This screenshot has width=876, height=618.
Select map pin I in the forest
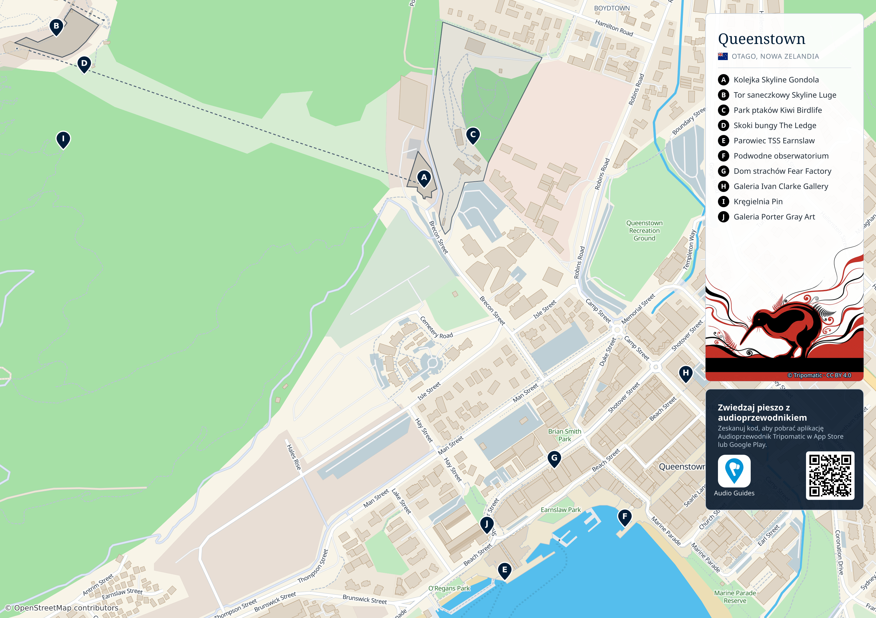click(63, 140)
